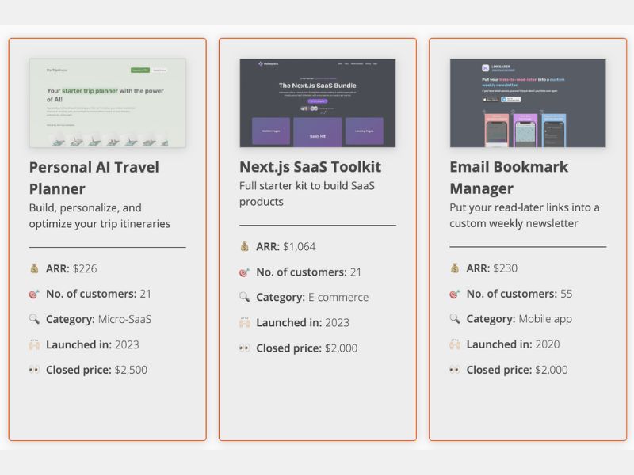Open the Personal AI Travel Planner listing
The image size is (634, 475).
[x=93, y=177]
